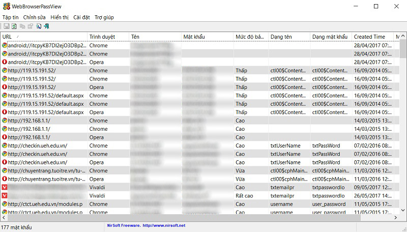Click 'ctl00$cphMain...' name field in Opera chuyentrang row
The height and width of the screenshot is (232, 407).
pyautogui.click(x=289, y=179)
